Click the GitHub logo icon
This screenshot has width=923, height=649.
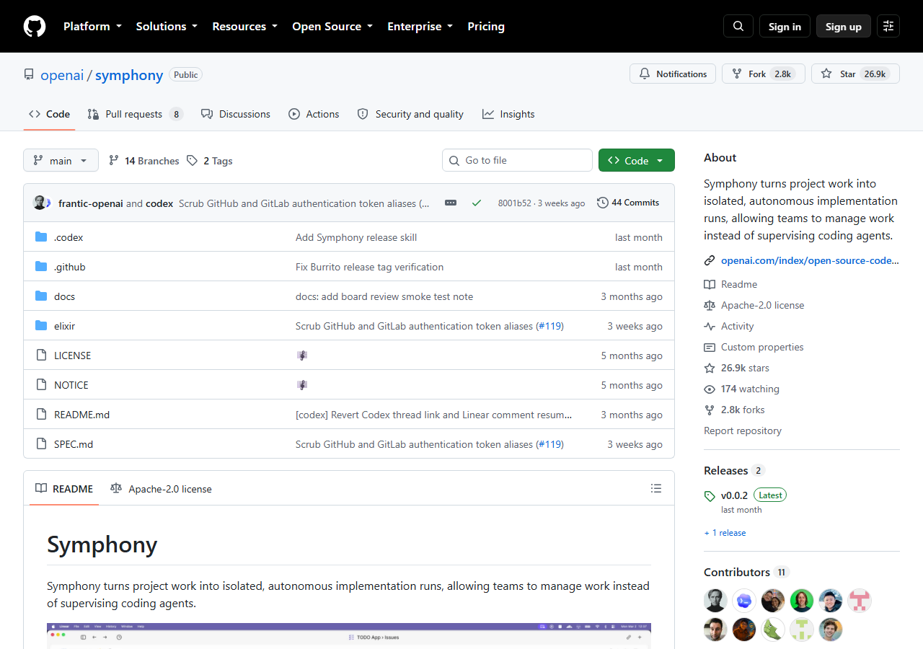tap(35, 27)
